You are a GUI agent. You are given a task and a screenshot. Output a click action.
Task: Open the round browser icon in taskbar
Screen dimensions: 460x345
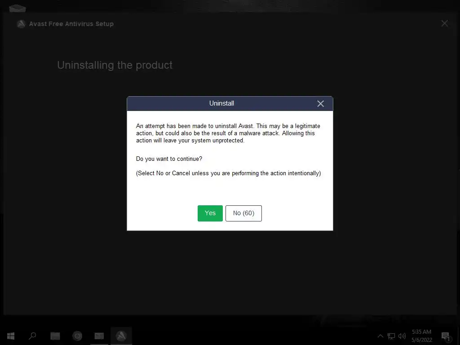pyautogui.click(x=77, y=336)
